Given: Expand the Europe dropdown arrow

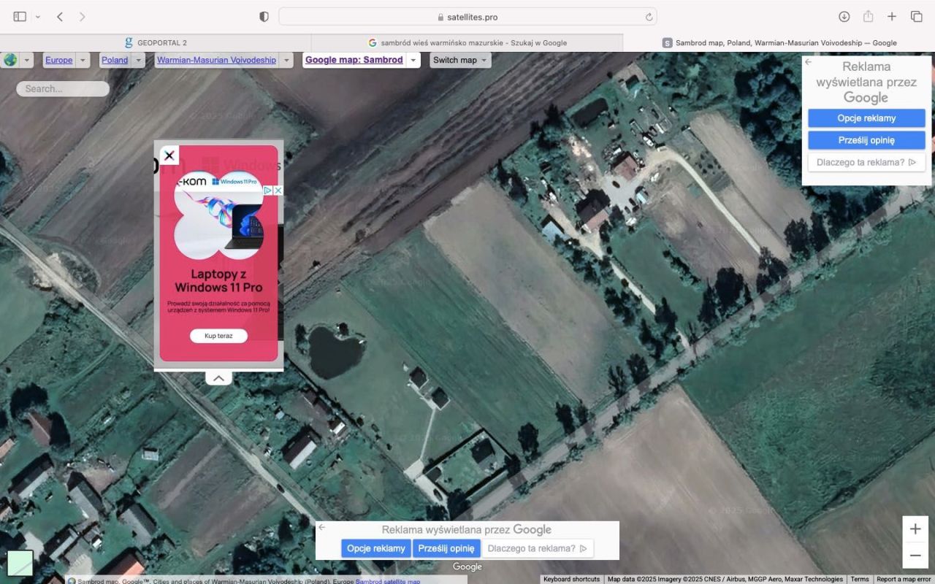Looking at the screenshot, I should [83, 60].
